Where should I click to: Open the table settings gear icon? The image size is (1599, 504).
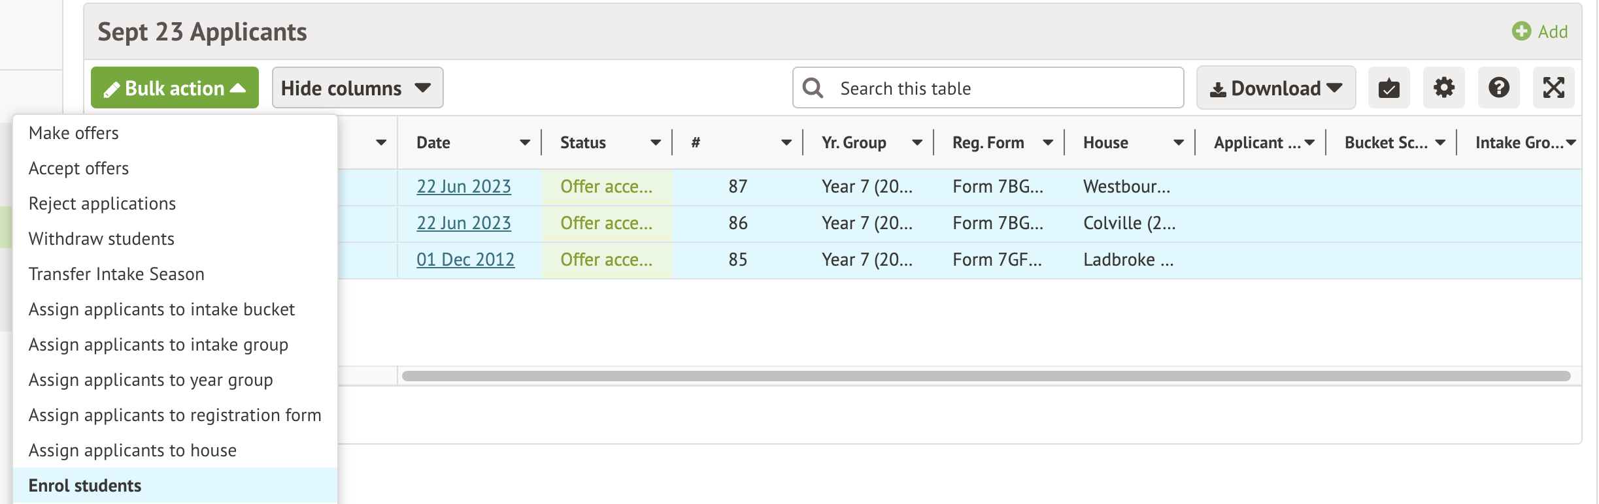(x=1443, y=87)
